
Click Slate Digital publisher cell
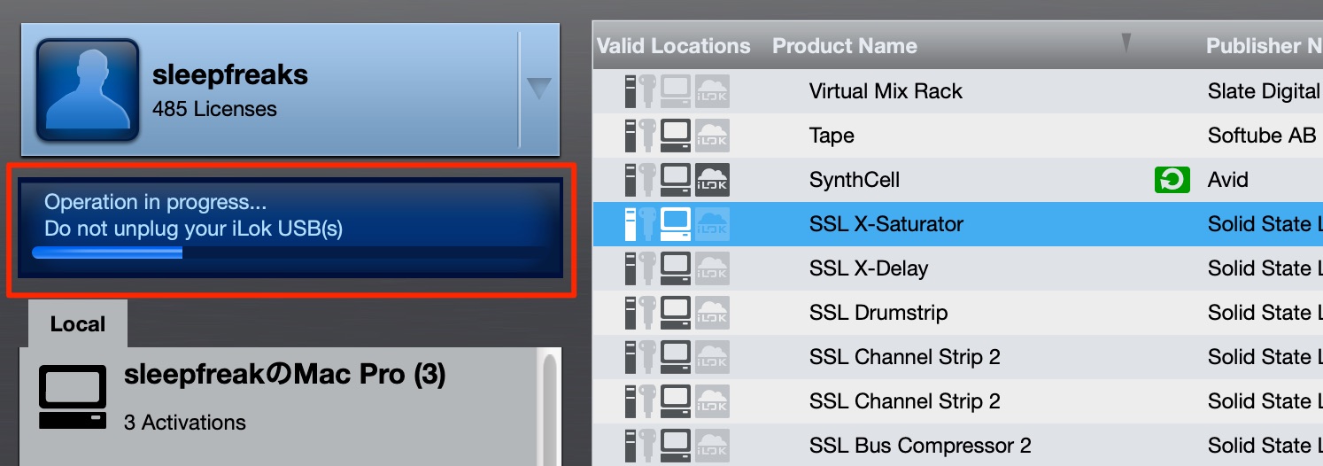point(1264,91)
